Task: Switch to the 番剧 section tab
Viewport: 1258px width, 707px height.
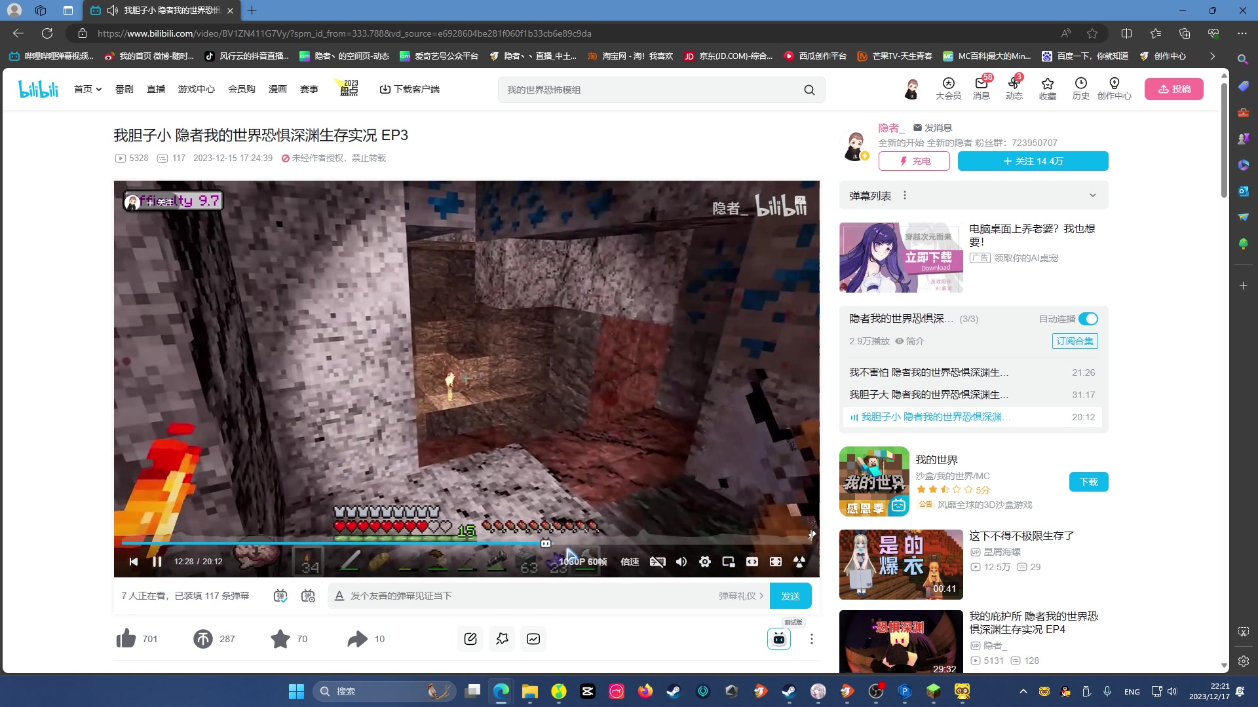Action: tap(124, 89)
